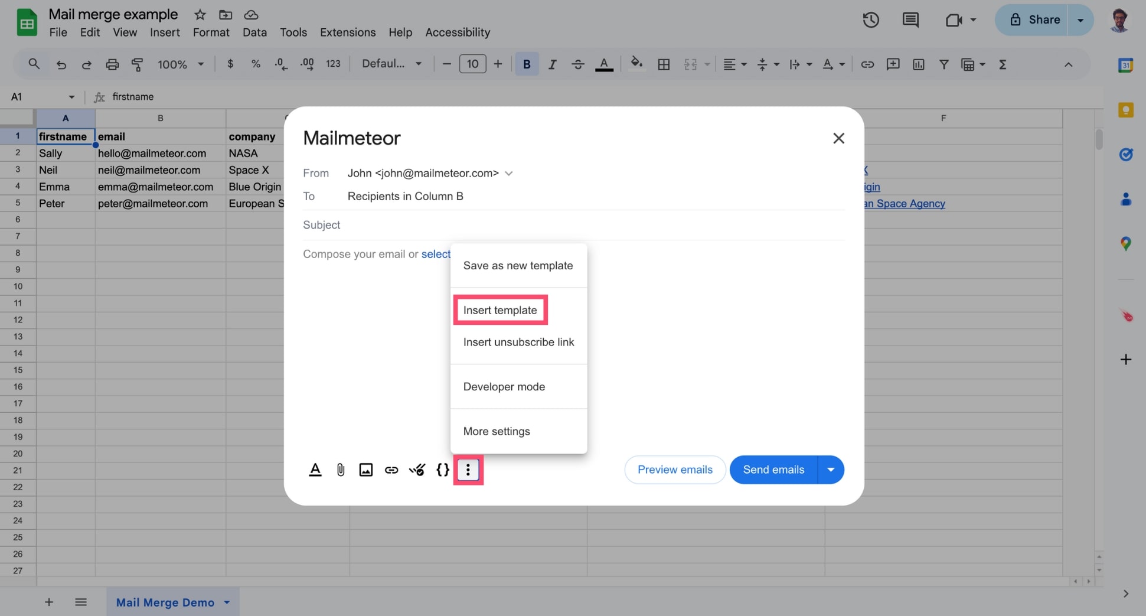Open the Format menu
1146x616 pixels.
tap(211, 32)
